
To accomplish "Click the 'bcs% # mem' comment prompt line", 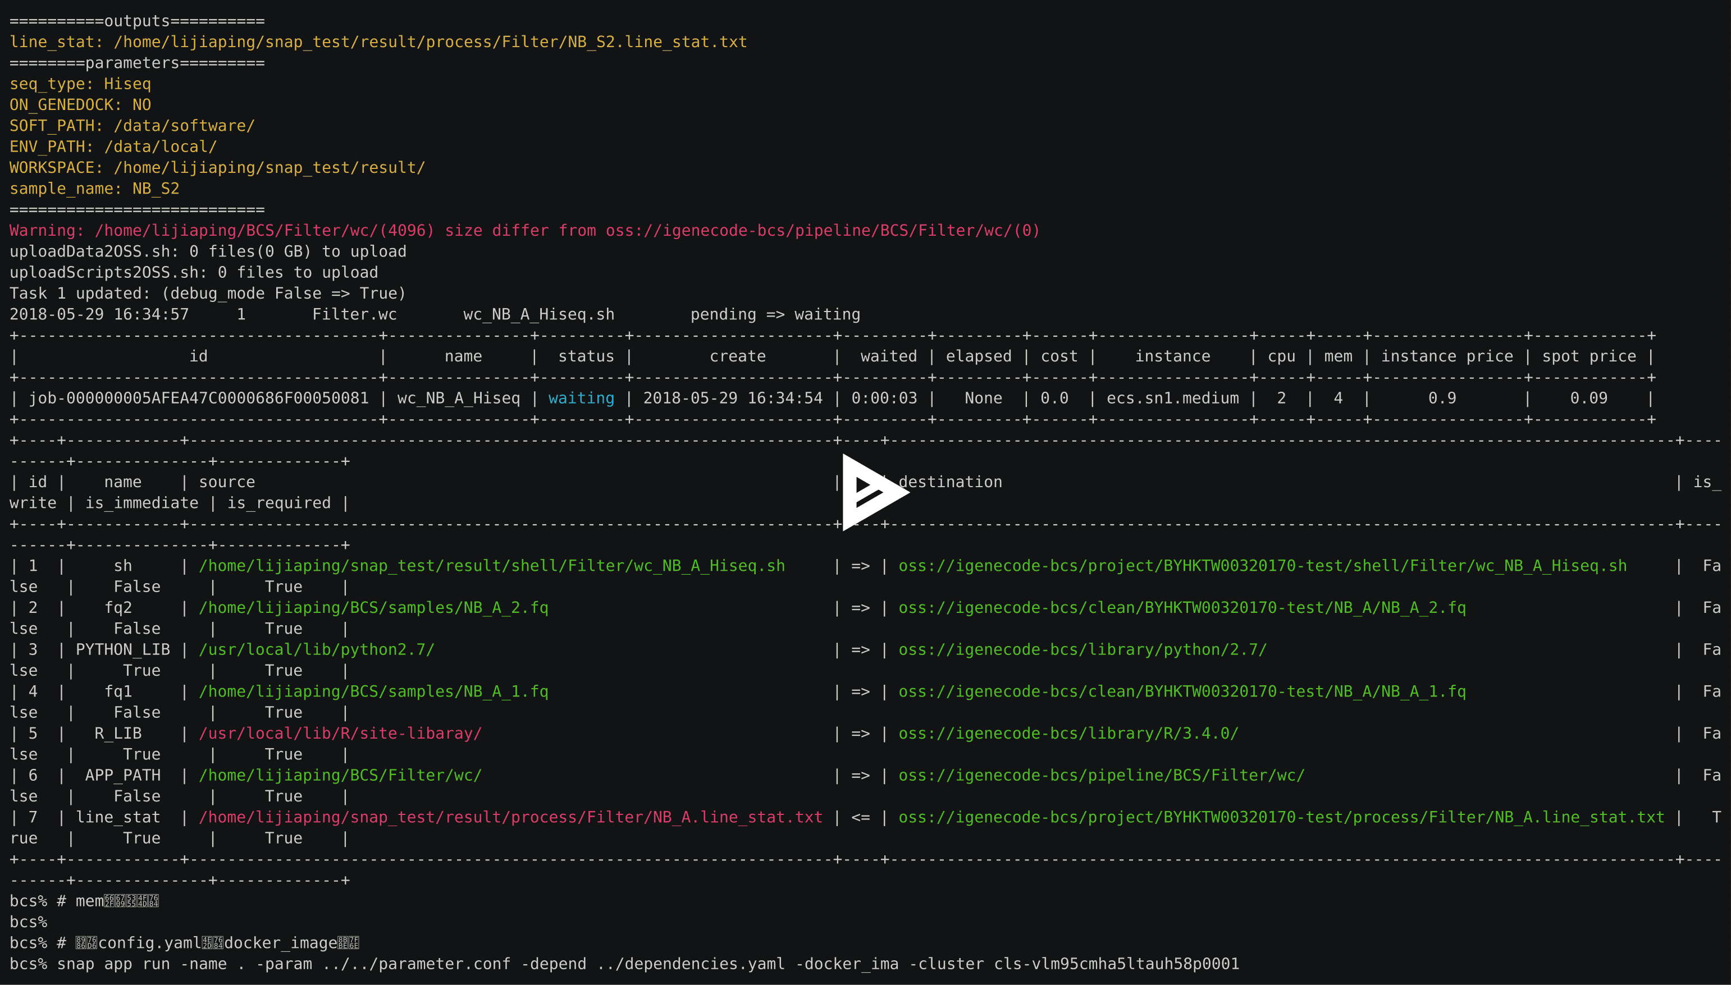I will click(x=85, y=902).
